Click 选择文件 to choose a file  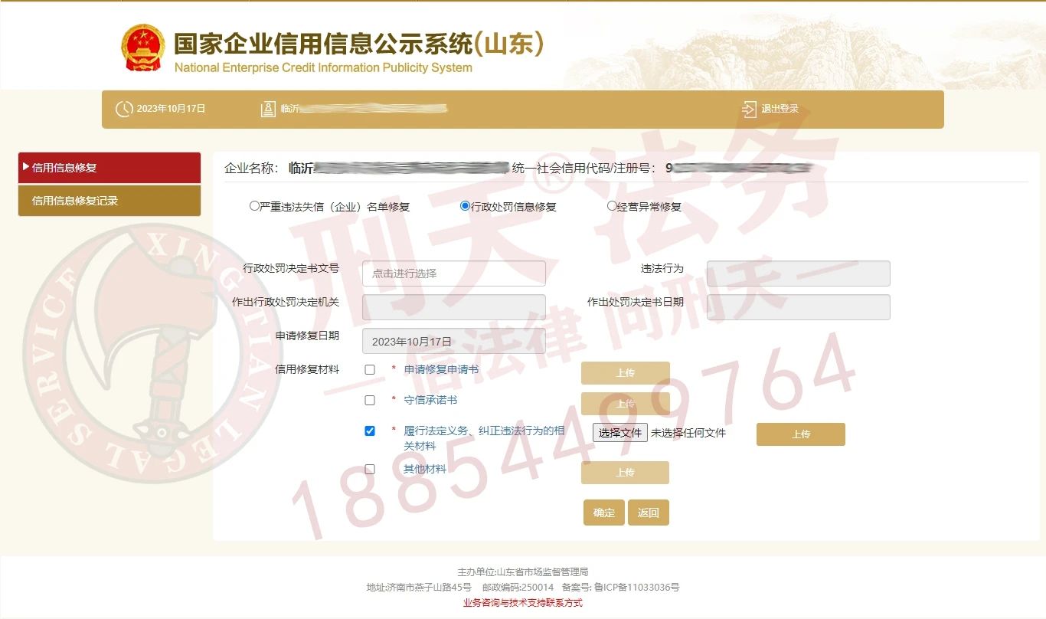click(x=620, y=433)
